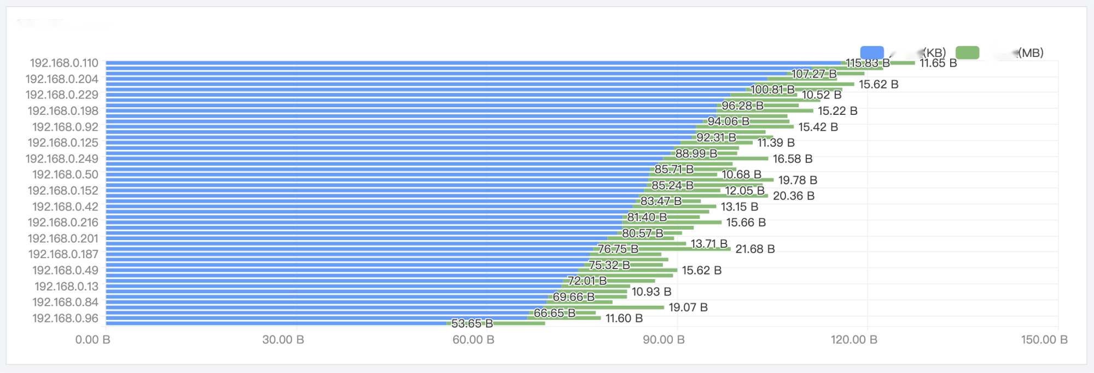Screen dimensions: 1094x373
Task: Toggle the blue (KB) legend series
Action: [903, 53]
